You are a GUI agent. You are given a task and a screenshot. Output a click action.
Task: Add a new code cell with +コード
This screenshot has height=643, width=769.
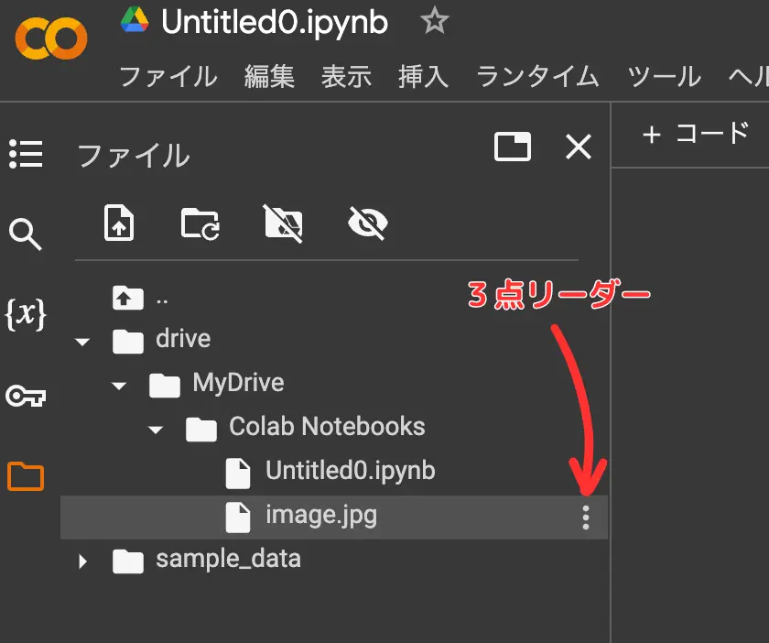(694, 133)
